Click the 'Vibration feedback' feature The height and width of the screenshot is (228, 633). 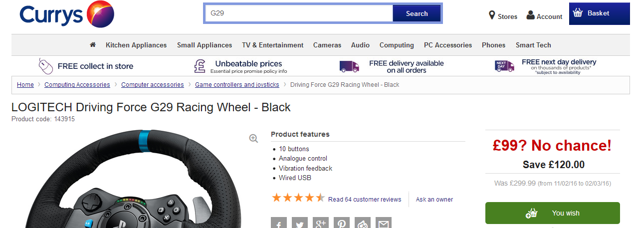pos(305,169)
